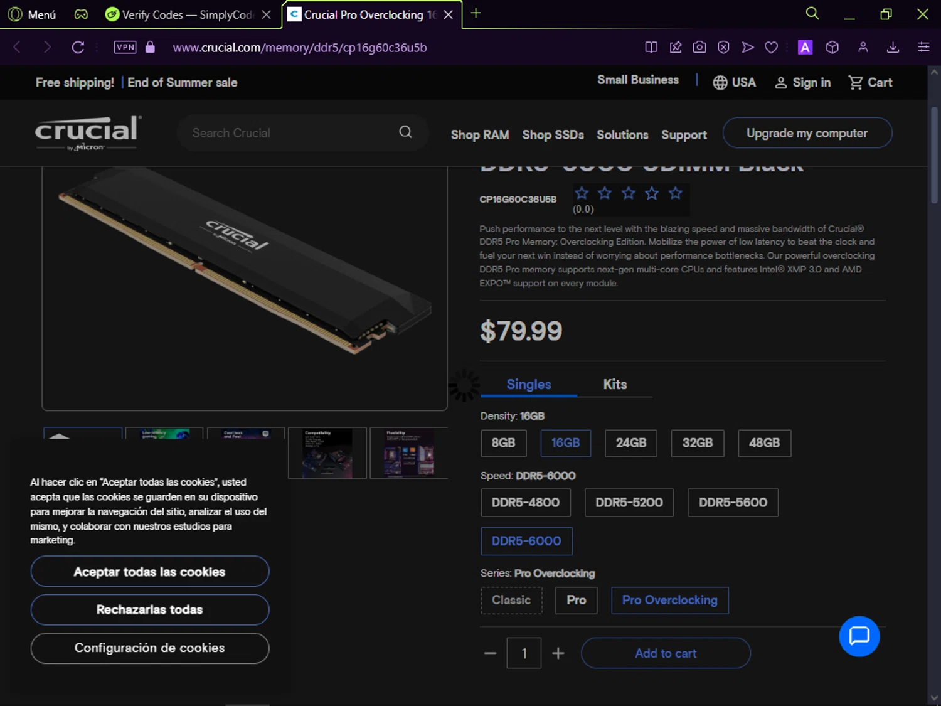Open USA region selector

734,82
